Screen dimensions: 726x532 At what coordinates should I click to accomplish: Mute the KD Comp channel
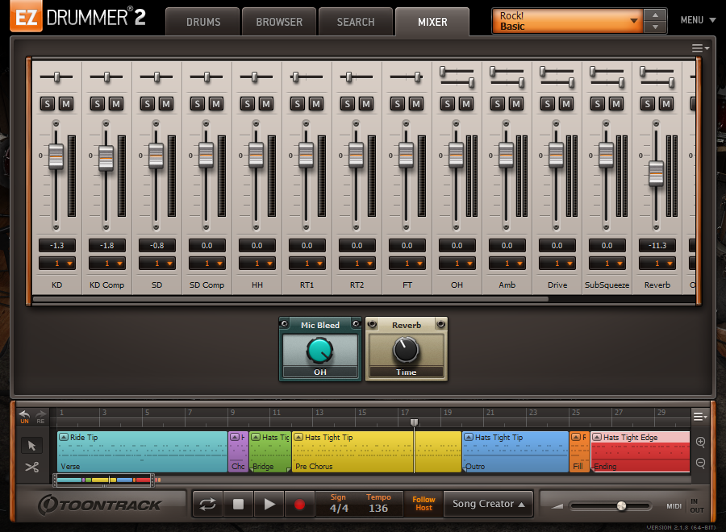coord(116,104)
